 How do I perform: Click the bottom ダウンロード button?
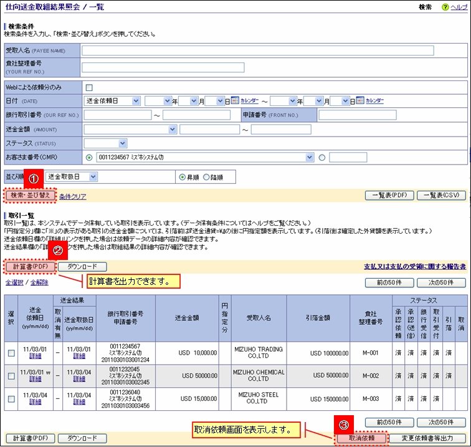click(82, 438)
